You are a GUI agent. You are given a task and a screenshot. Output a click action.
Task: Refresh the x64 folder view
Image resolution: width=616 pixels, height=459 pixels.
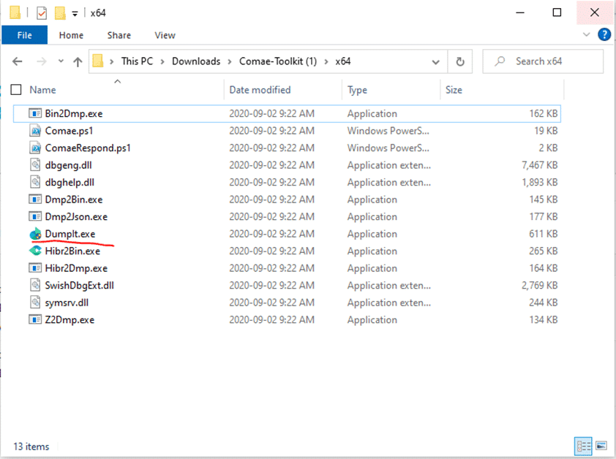click(x=460, y=61)
